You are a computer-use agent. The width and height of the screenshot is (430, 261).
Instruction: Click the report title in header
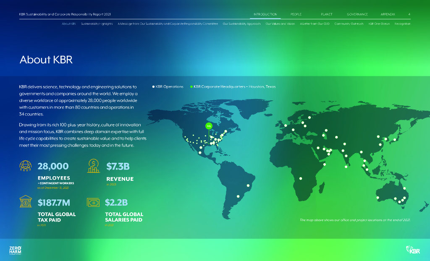(65, 14)
